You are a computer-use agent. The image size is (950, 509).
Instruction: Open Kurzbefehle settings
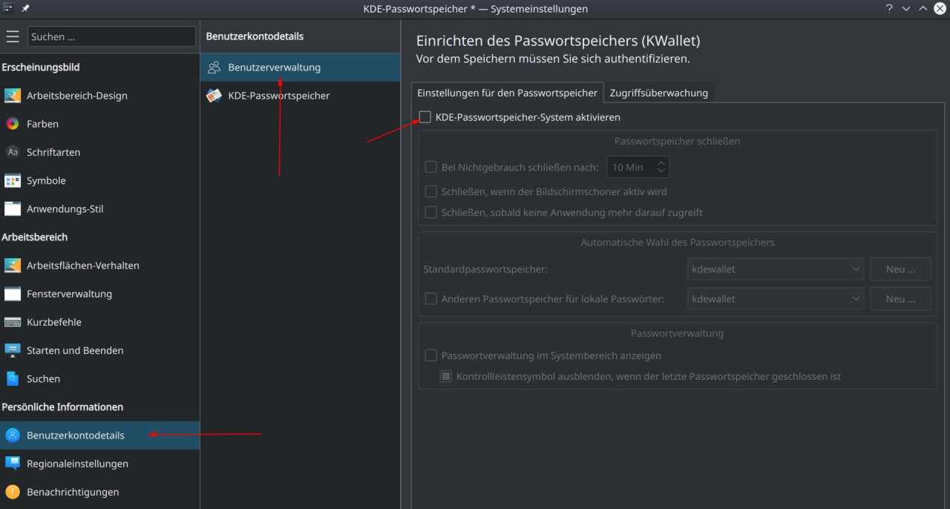click(99, 322)
